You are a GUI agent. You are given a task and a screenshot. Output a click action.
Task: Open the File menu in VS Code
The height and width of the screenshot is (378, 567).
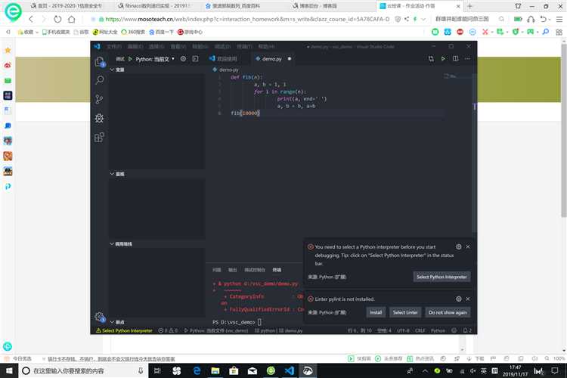114,47
